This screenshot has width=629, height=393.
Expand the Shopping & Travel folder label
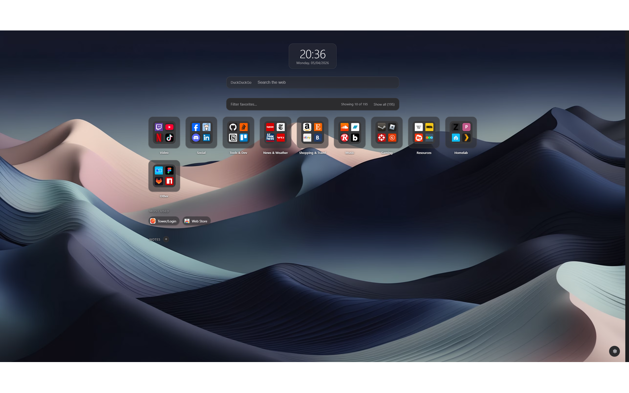[x=313, y=153]
